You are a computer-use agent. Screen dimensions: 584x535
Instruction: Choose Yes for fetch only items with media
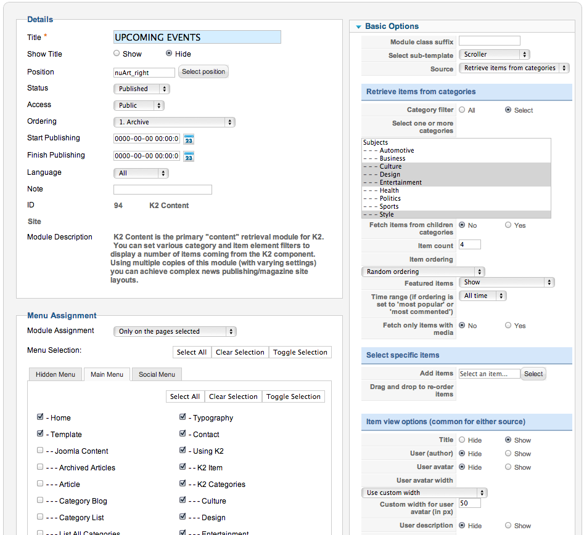coord(508,325)
